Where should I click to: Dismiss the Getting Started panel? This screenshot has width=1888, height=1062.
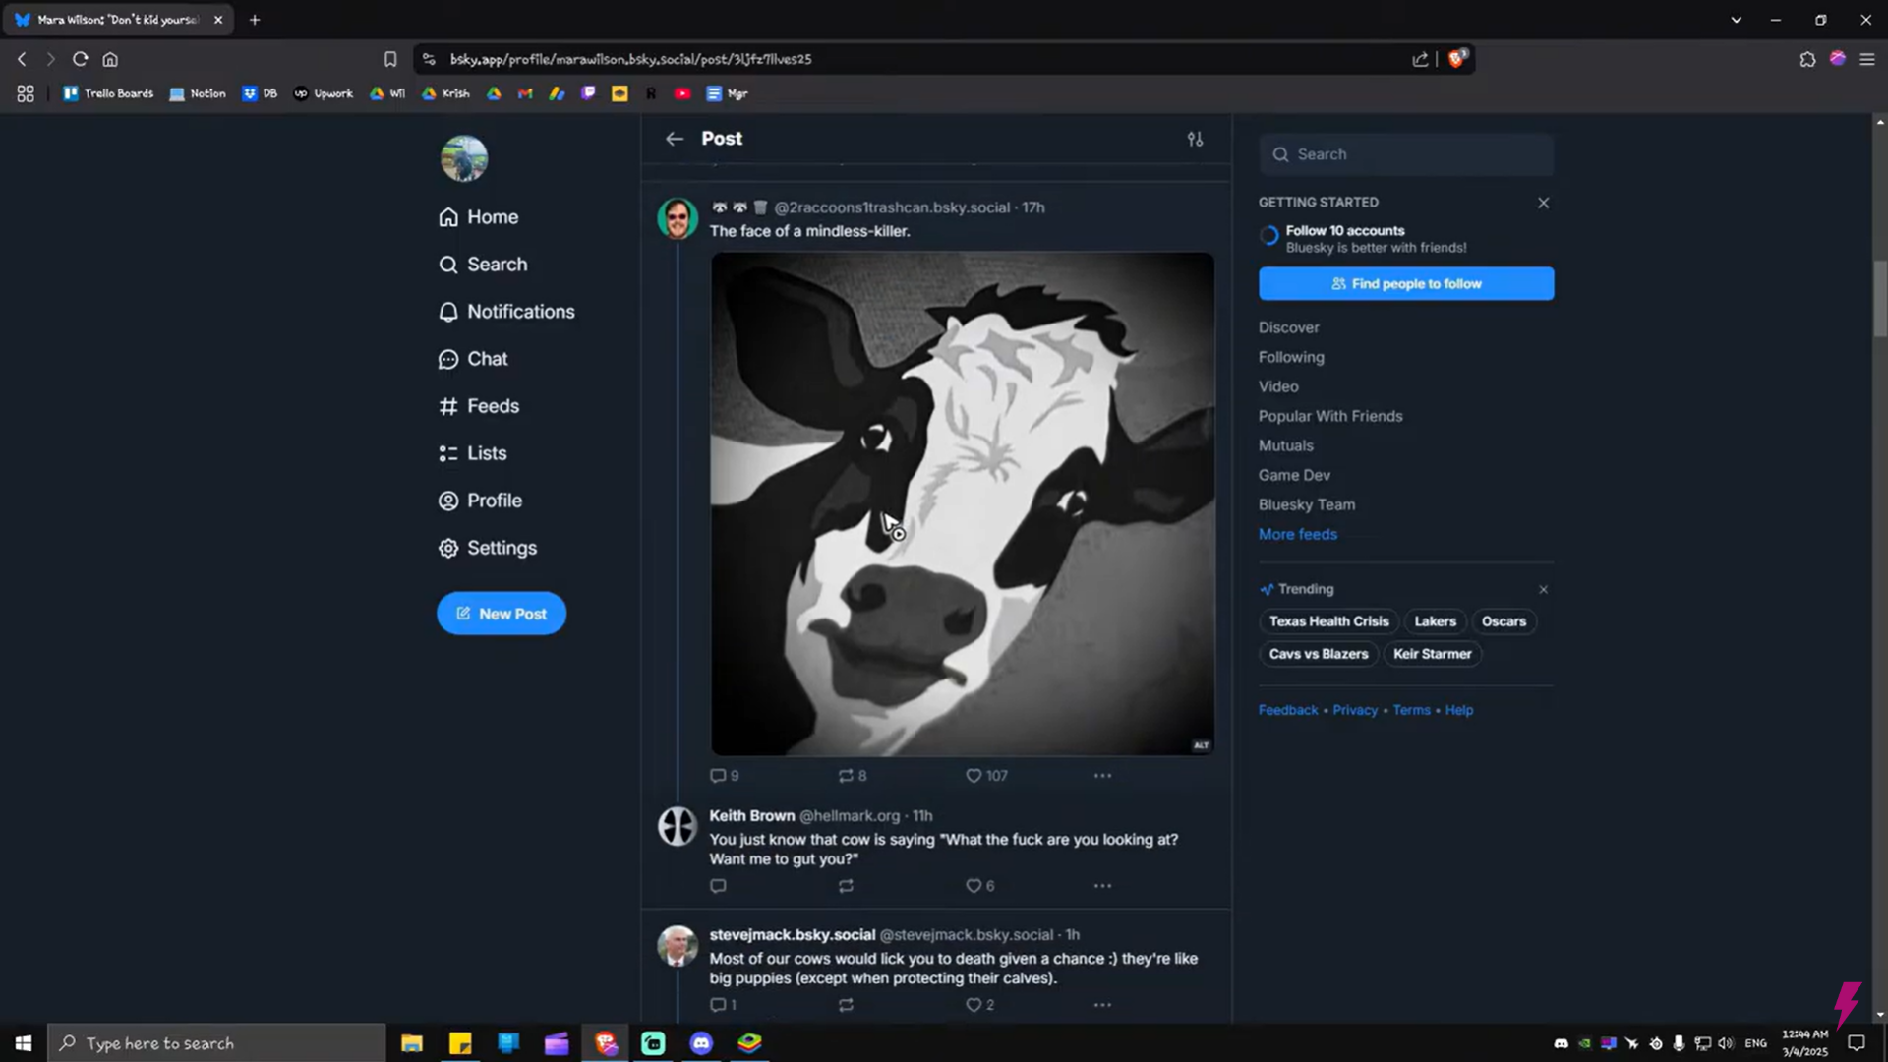(x=1543, y=203)
